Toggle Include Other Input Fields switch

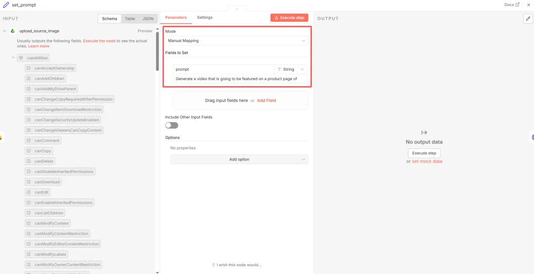coord(172,126)
